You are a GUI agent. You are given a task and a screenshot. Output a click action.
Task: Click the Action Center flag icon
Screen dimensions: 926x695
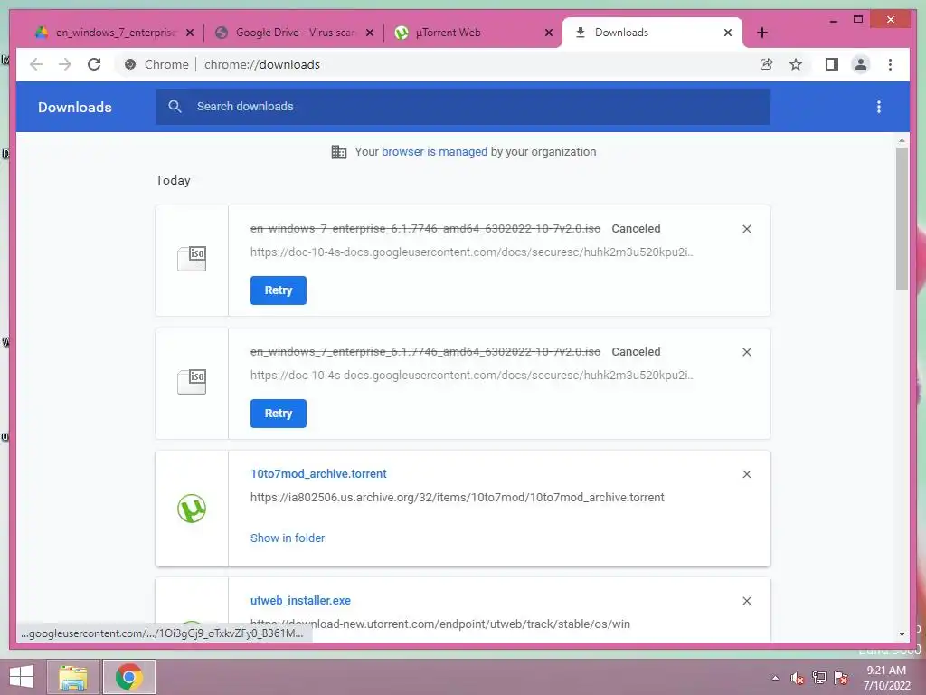coord(841,678)
